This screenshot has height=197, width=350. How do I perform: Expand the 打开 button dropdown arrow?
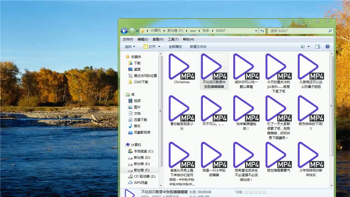click(159, 47)
